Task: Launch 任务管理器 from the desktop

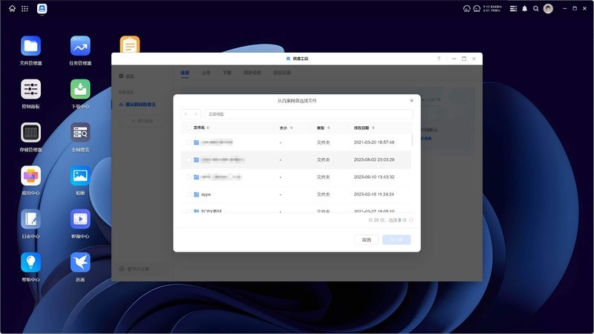Action: point(80,46)
